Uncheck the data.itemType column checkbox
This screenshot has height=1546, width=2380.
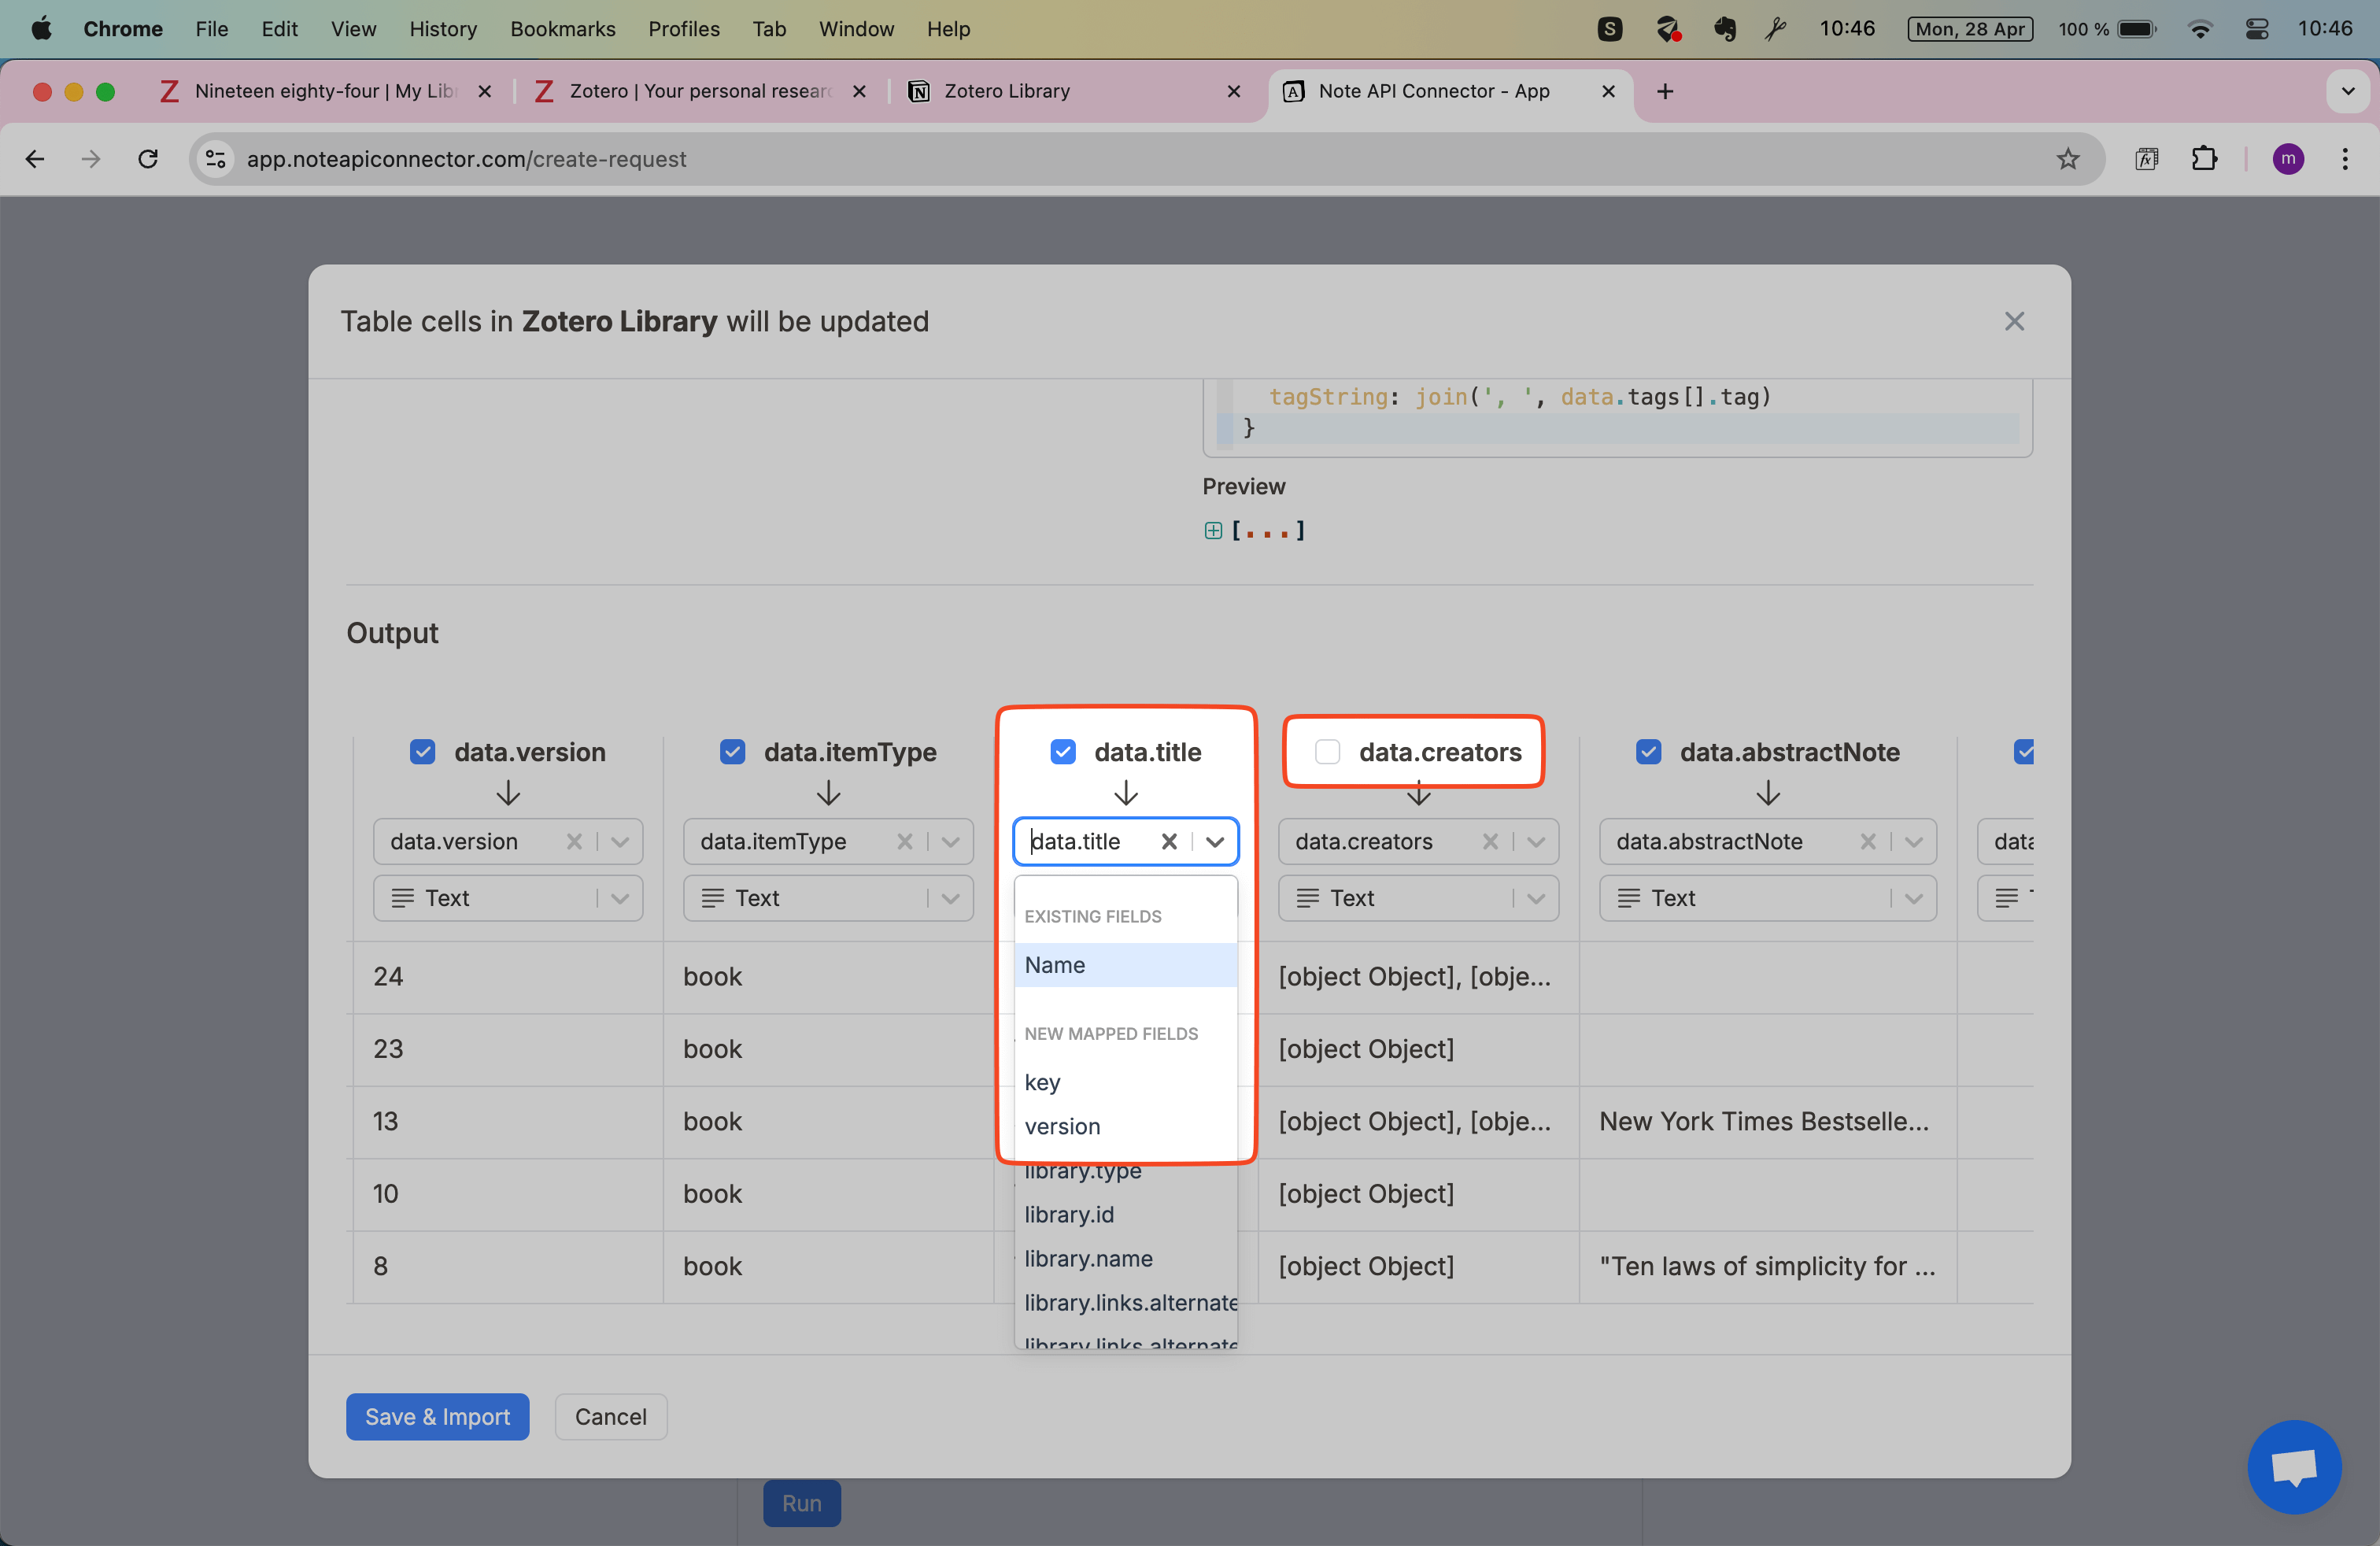(733, 752)
